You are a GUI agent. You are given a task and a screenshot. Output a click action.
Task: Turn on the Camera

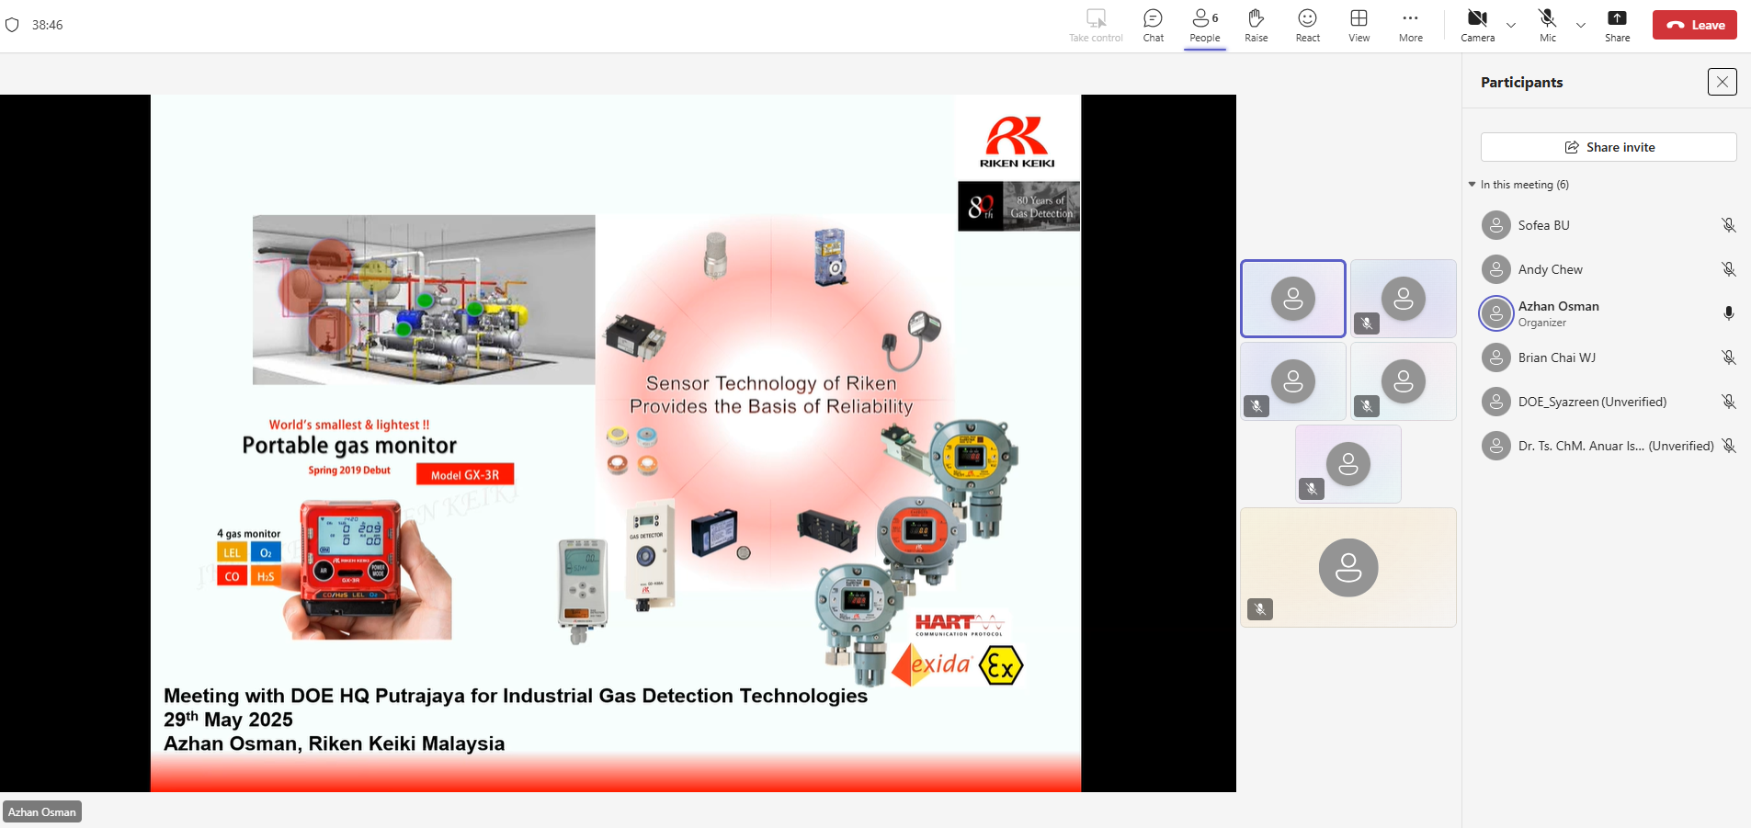1477,25
